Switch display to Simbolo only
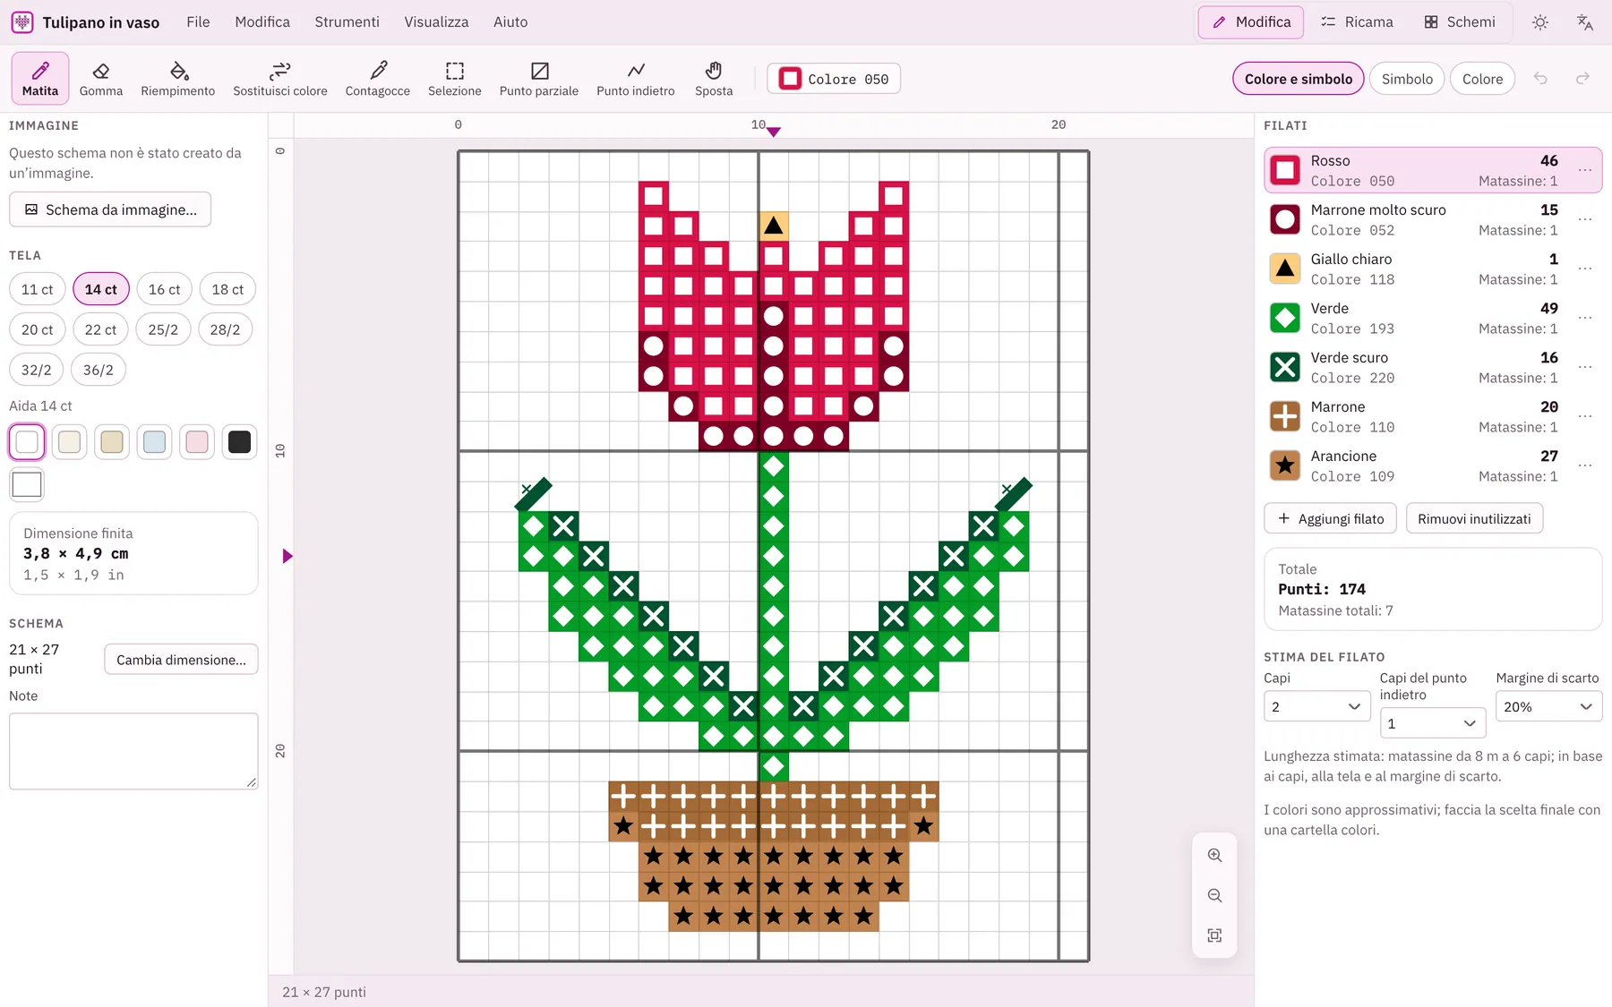The height and width of the screenshot is (1007, 1612). pos(1407,79)
